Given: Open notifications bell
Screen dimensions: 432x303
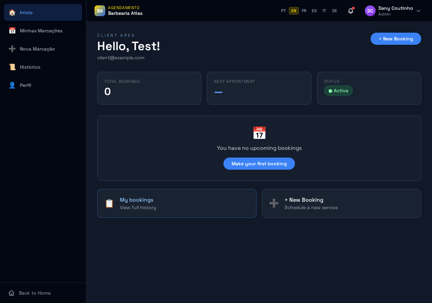Looking at the screenshot, I should [x=351, y=11].
